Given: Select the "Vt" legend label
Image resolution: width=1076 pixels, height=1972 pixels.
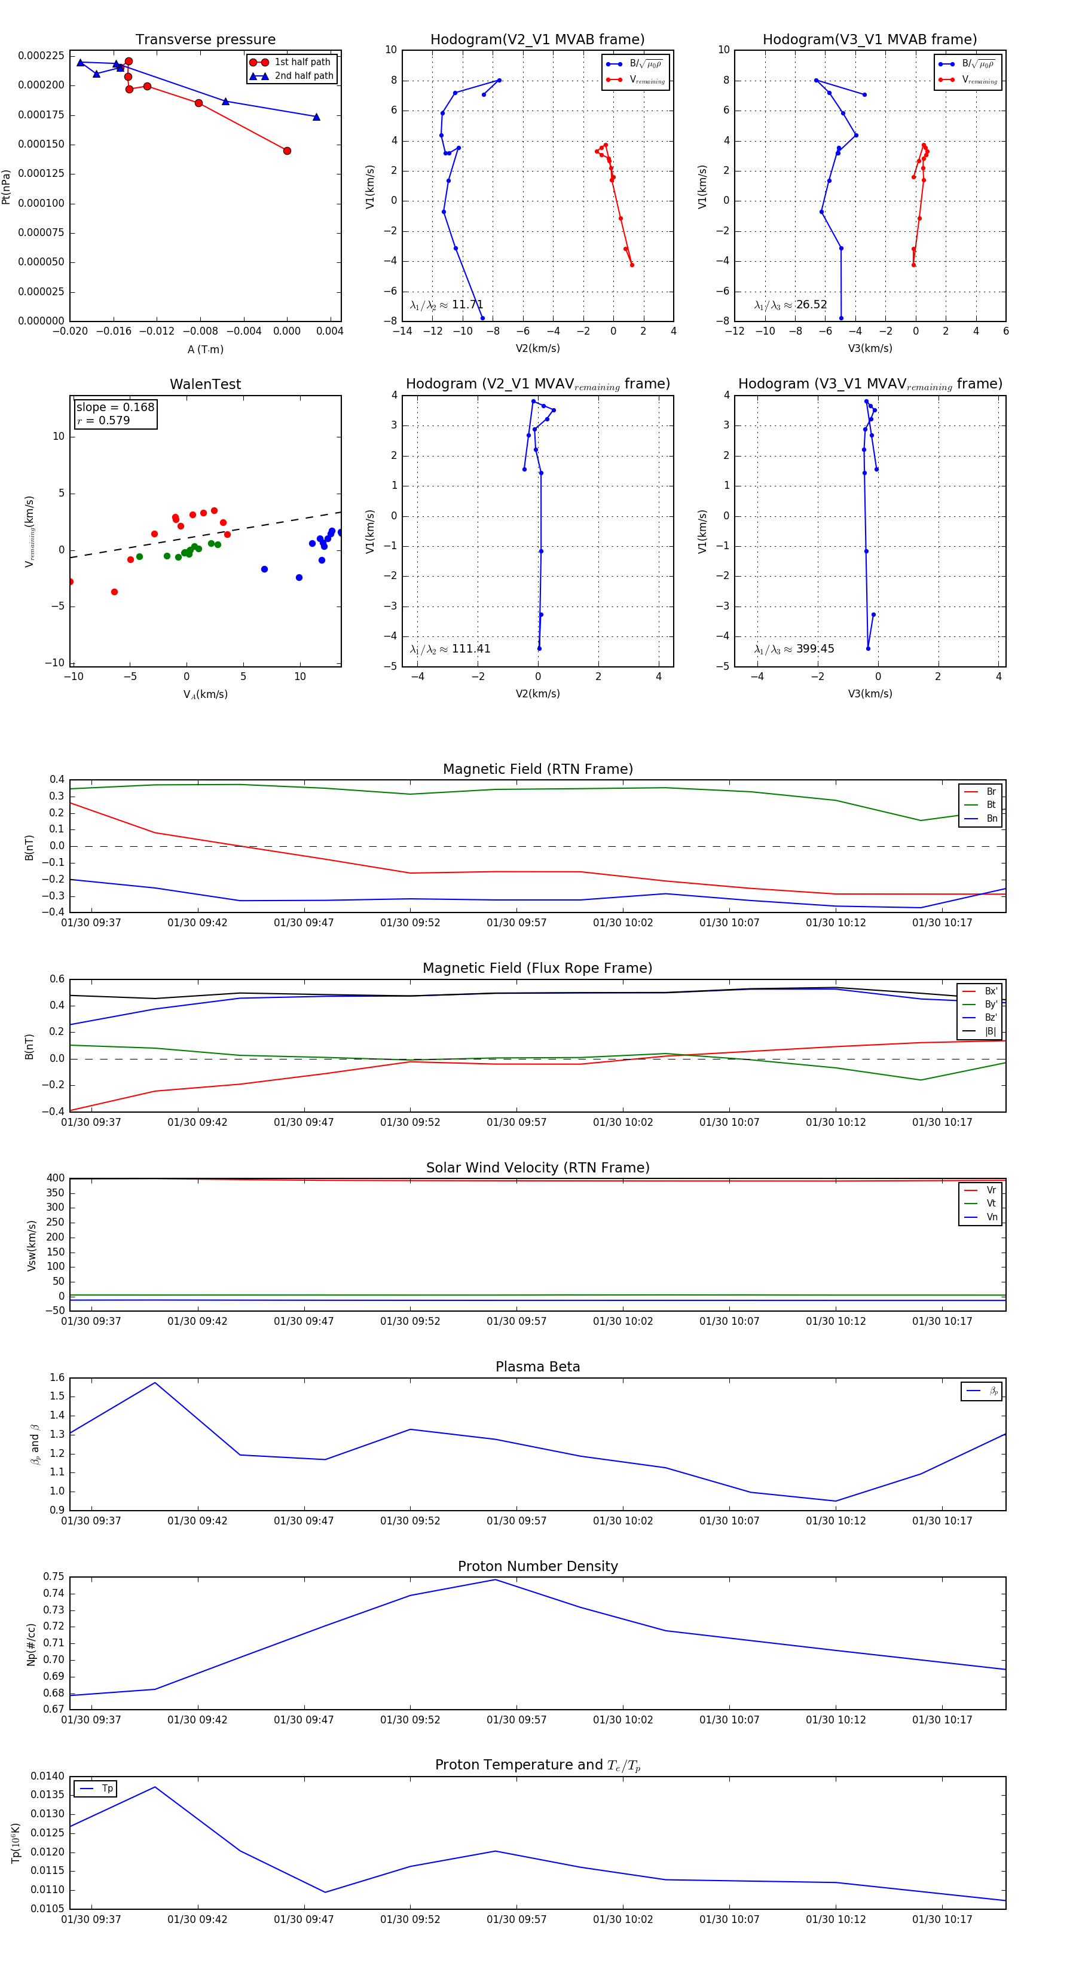Looking at the screenshot, I should [x=991, y=1204].
